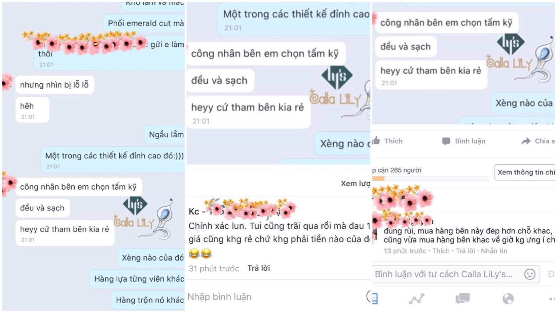Click Trả lời under the 31 phút trước comment
This screenshot has width=557, height=313.
(x=259, y=268)
